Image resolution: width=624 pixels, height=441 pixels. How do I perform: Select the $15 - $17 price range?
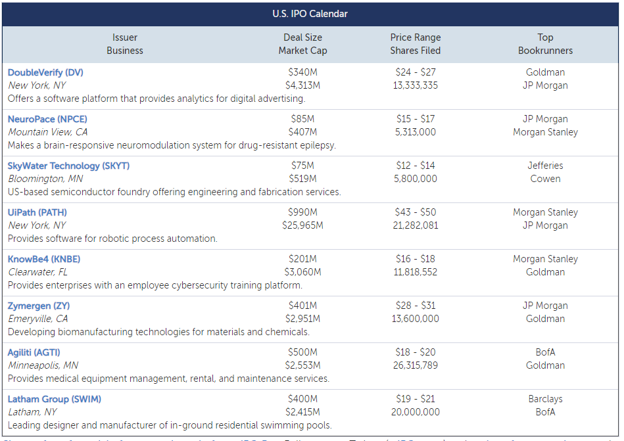[416, 119]
